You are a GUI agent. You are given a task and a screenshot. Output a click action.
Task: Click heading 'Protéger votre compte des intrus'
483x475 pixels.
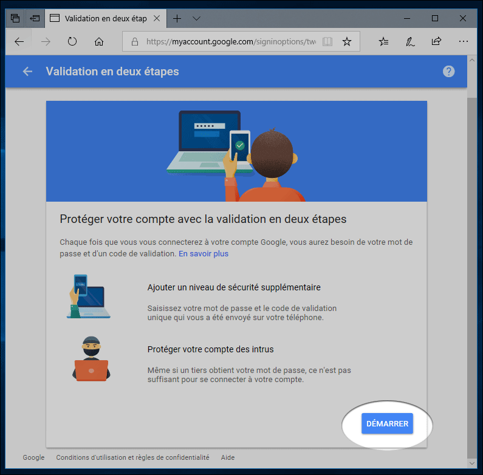pyautogui.click(x=210, y=349)
